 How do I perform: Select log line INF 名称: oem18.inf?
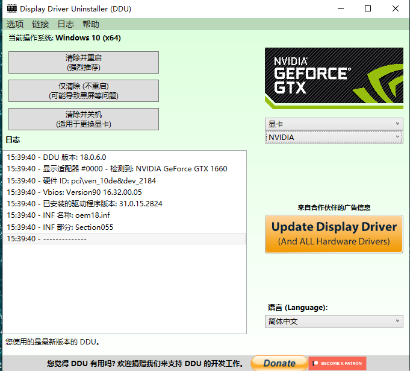pos(125,215)
